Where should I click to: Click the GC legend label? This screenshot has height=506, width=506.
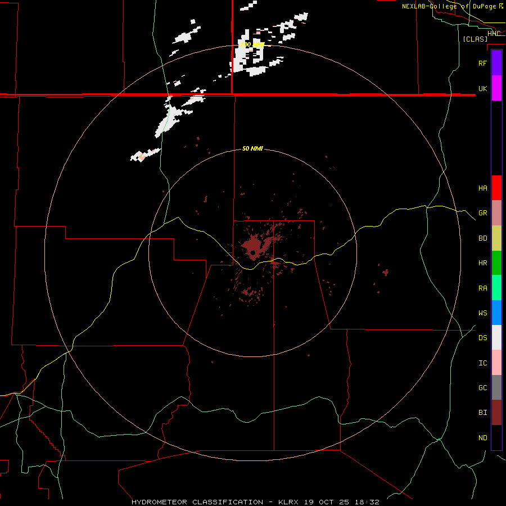point(482,387)
